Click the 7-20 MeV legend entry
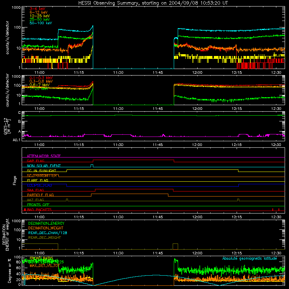This screenshot has height=289, width=289. 39,89
